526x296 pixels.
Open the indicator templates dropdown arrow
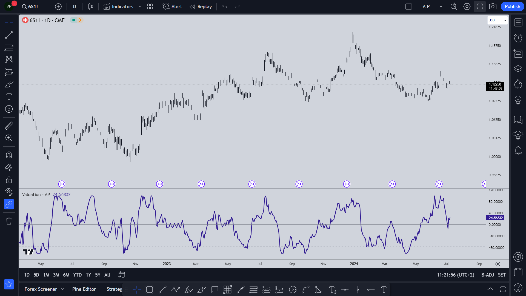click(140, 6)
